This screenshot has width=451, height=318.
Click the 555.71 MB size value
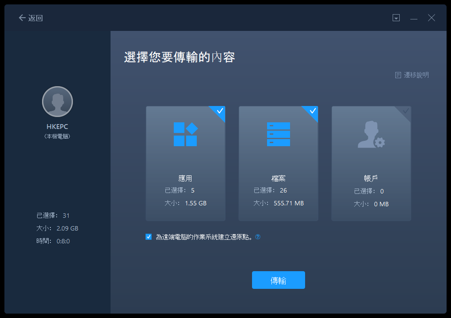pyautogui.click(x=288, y=203)
